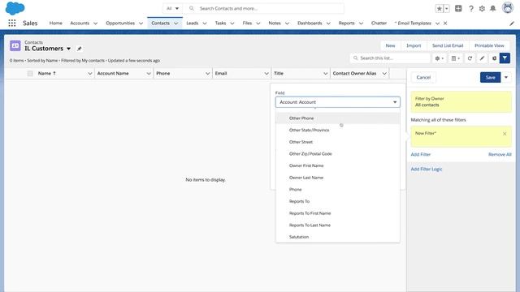Expand the Email column menu

coord(266,74)
